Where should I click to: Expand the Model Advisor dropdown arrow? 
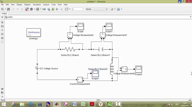click(x=115, y=9)
